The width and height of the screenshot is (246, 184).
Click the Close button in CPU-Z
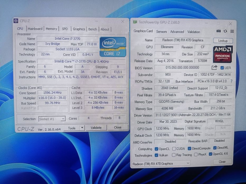click(118, 127)
